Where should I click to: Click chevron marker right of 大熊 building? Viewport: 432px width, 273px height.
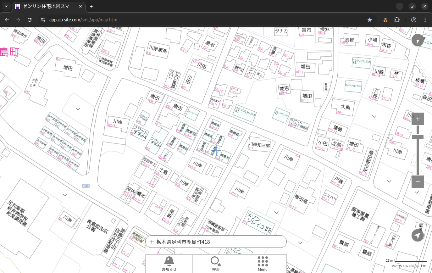(x=374, y=116)
